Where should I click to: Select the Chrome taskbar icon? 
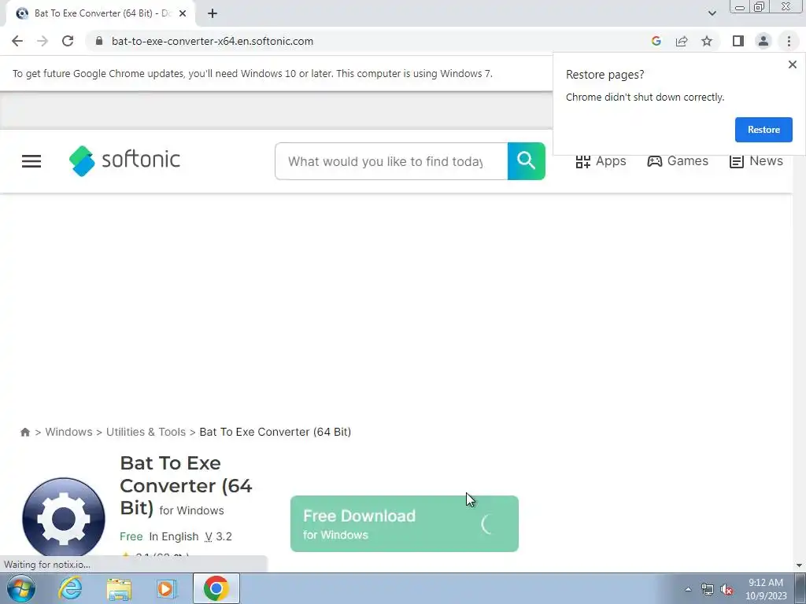216,588
